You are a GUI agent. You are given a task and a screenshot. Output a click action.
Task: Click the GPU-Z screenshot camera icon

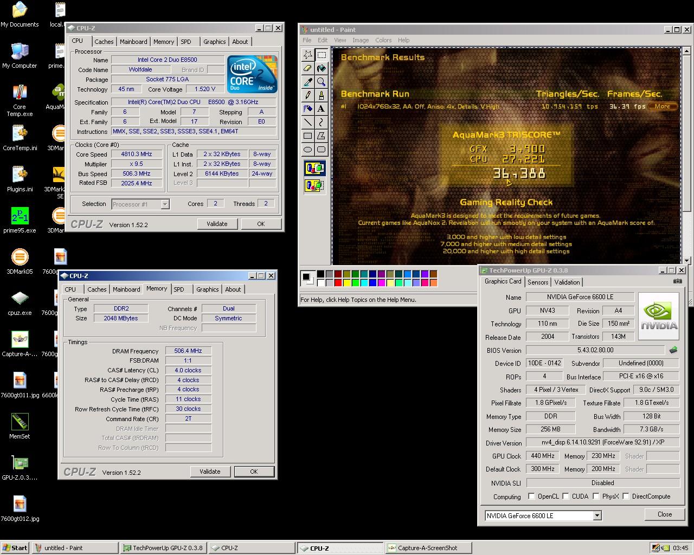point(678,281)
